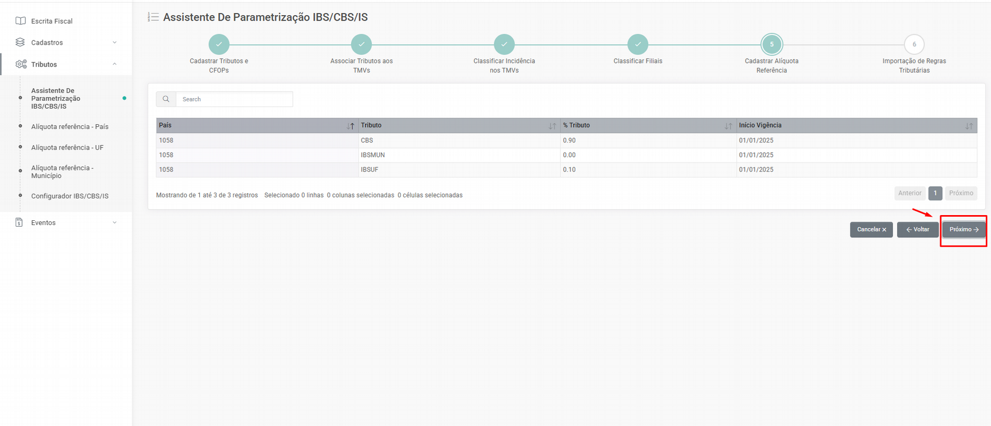Viewport: 991px width, 426px height.
Task: Sort table by País column arrows
Action: coord(351,126)
